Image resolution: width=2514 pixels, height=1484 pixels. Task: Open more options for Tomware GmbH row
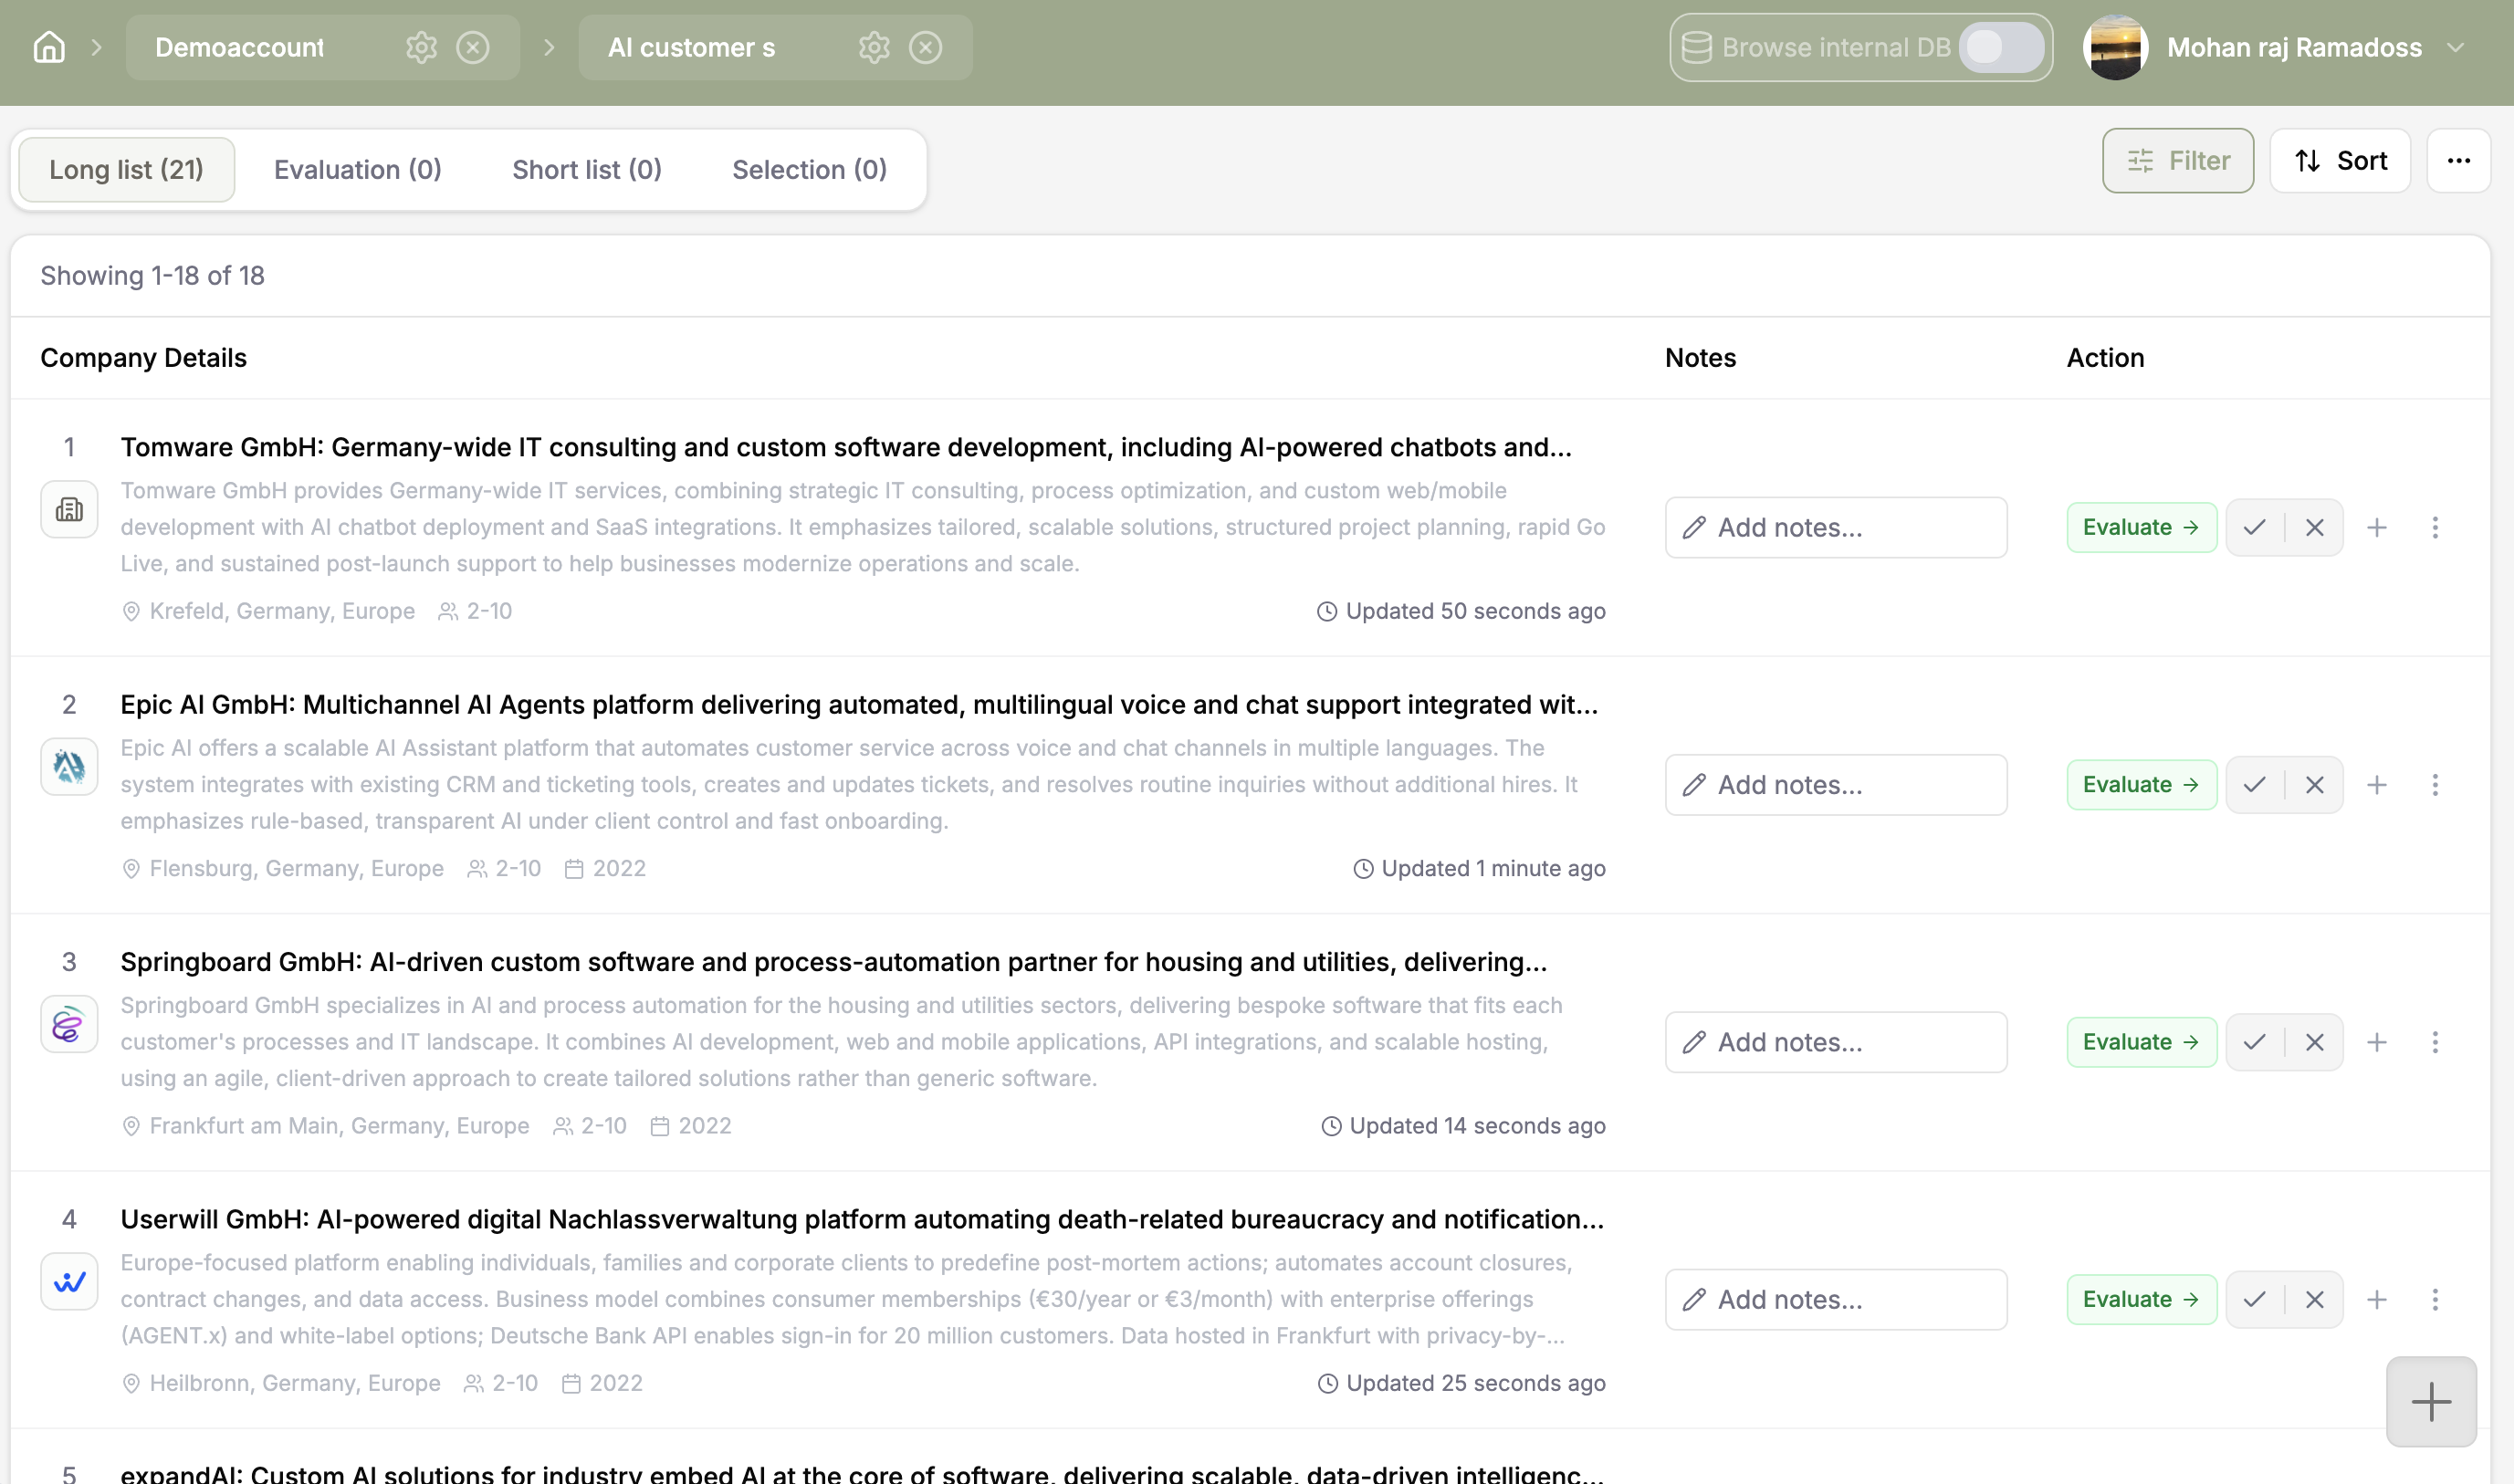(2435, 527)
